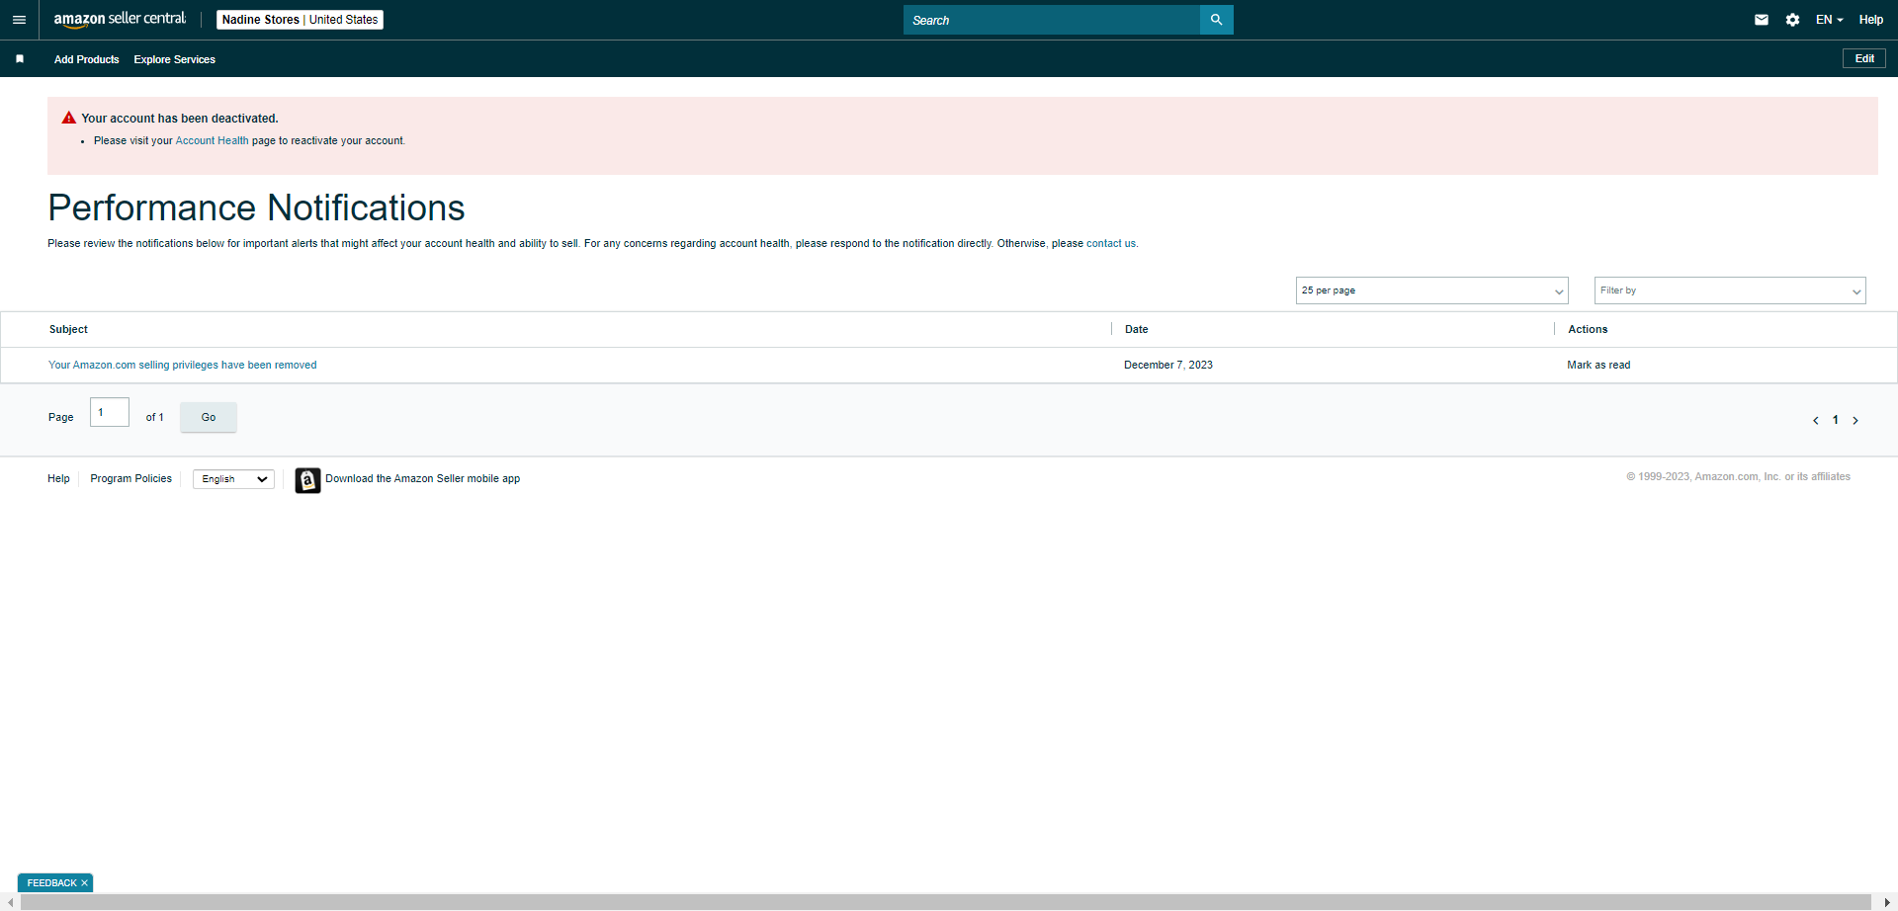Click current page number 1 in pager
The width and height of the screenshot is (1898, 911).
[x=1836, y=420]
